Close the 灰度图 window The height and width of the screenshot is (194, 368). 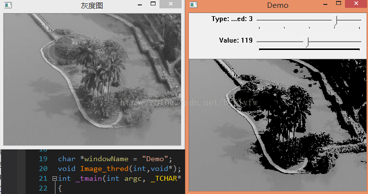click(171, 4)
